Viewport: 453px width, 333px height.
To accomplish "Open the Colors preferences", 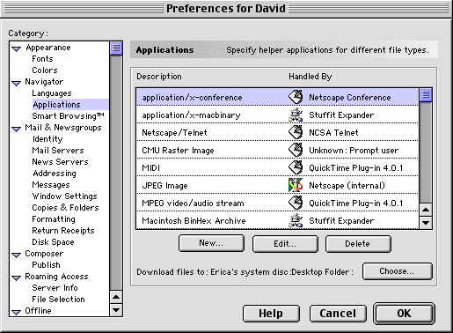I will tap(45, 70).
